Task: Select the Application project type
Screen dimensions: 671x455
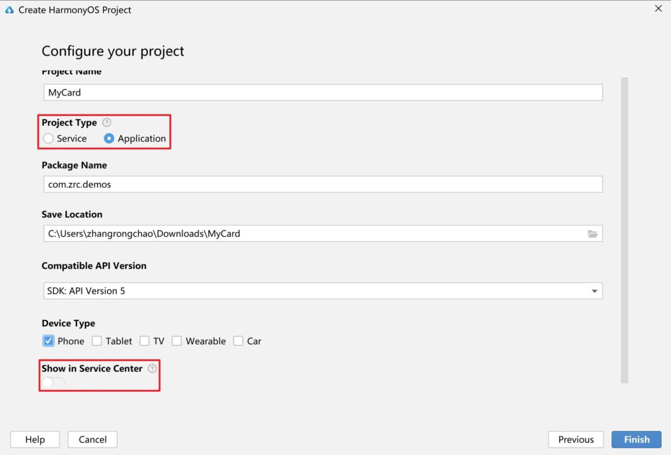Action: pyautogui.click(x=109, y=138)
